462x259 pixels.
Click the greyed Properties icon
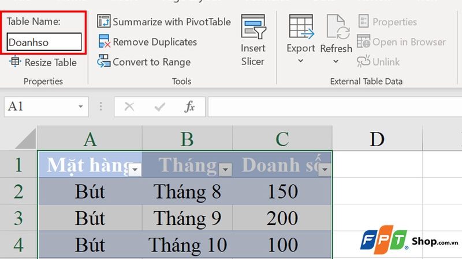coord(363,21)
